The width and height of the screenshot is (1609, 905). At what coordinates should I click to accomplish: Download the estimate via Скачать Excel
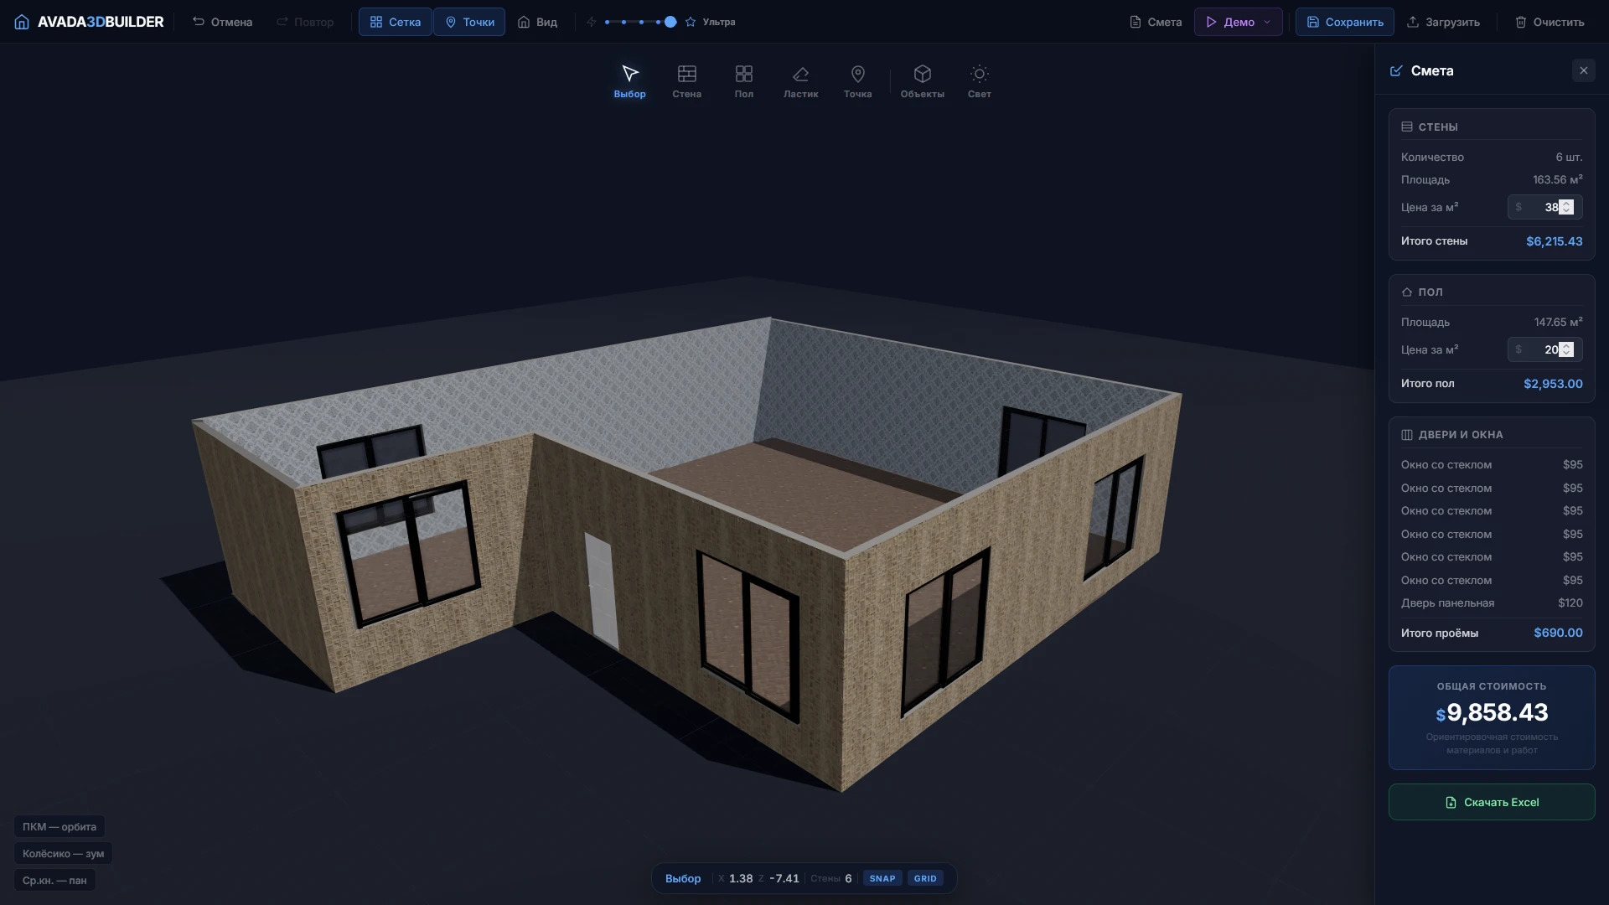click(x=1492, y=802)
